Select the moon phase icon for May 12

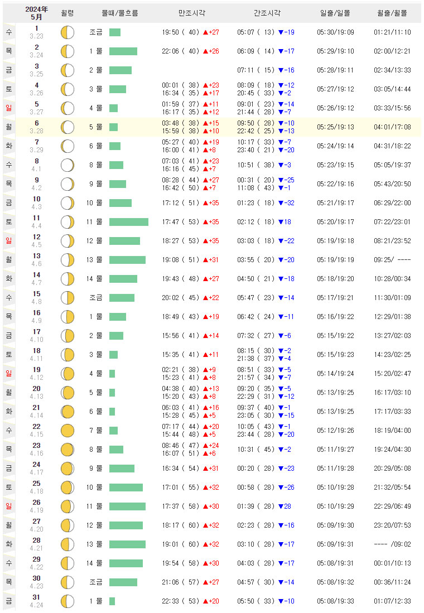pyautogui.click(x=68, y=241)
